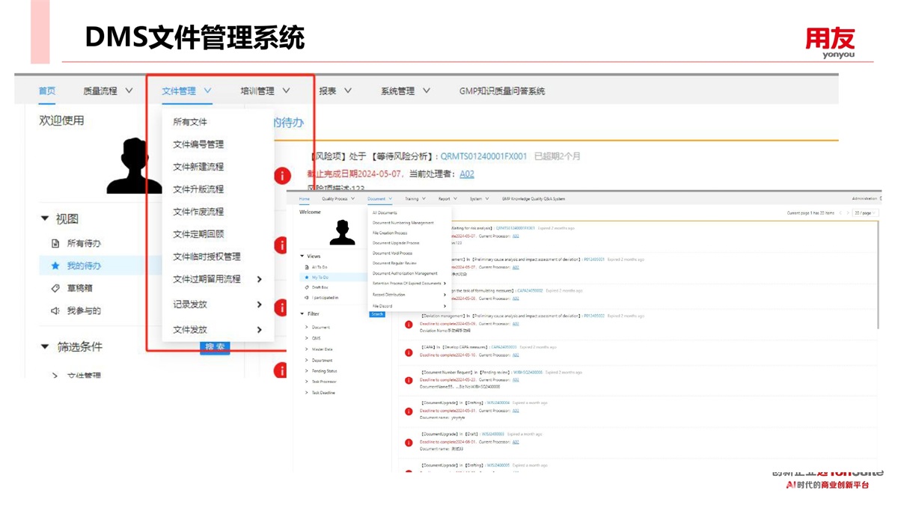Click the CAPA24050003 link
Viewport: 898px width, 505px height.
coord(504,347)
